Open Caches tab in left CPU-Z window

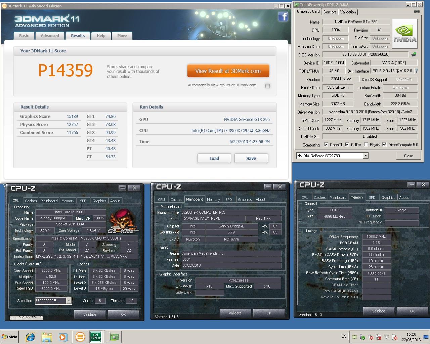31,201
